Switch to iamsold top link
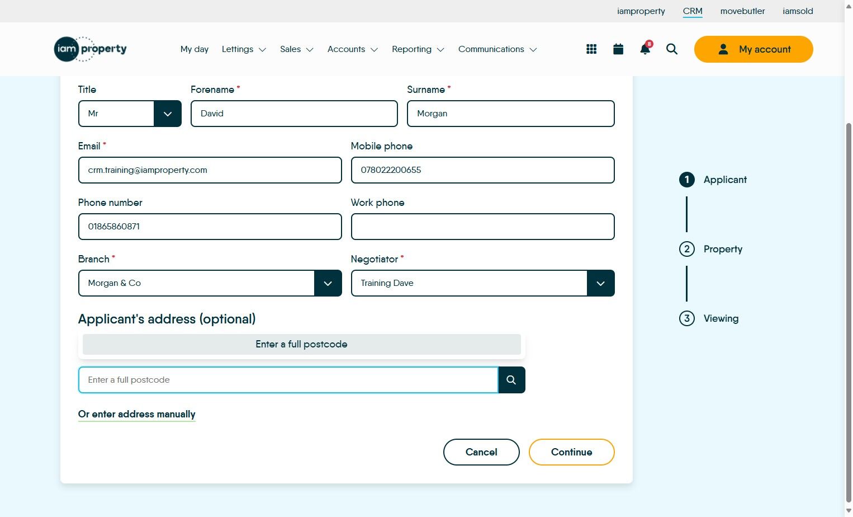853x517 pixels. coord(798,11)
